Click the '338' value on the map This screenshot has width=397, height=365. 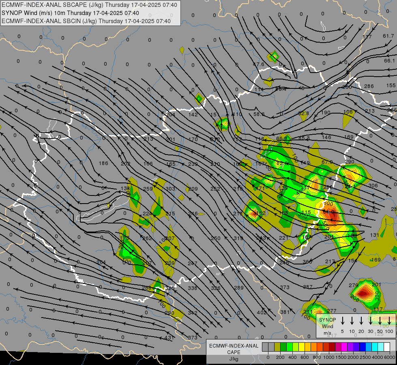point(193,288)
